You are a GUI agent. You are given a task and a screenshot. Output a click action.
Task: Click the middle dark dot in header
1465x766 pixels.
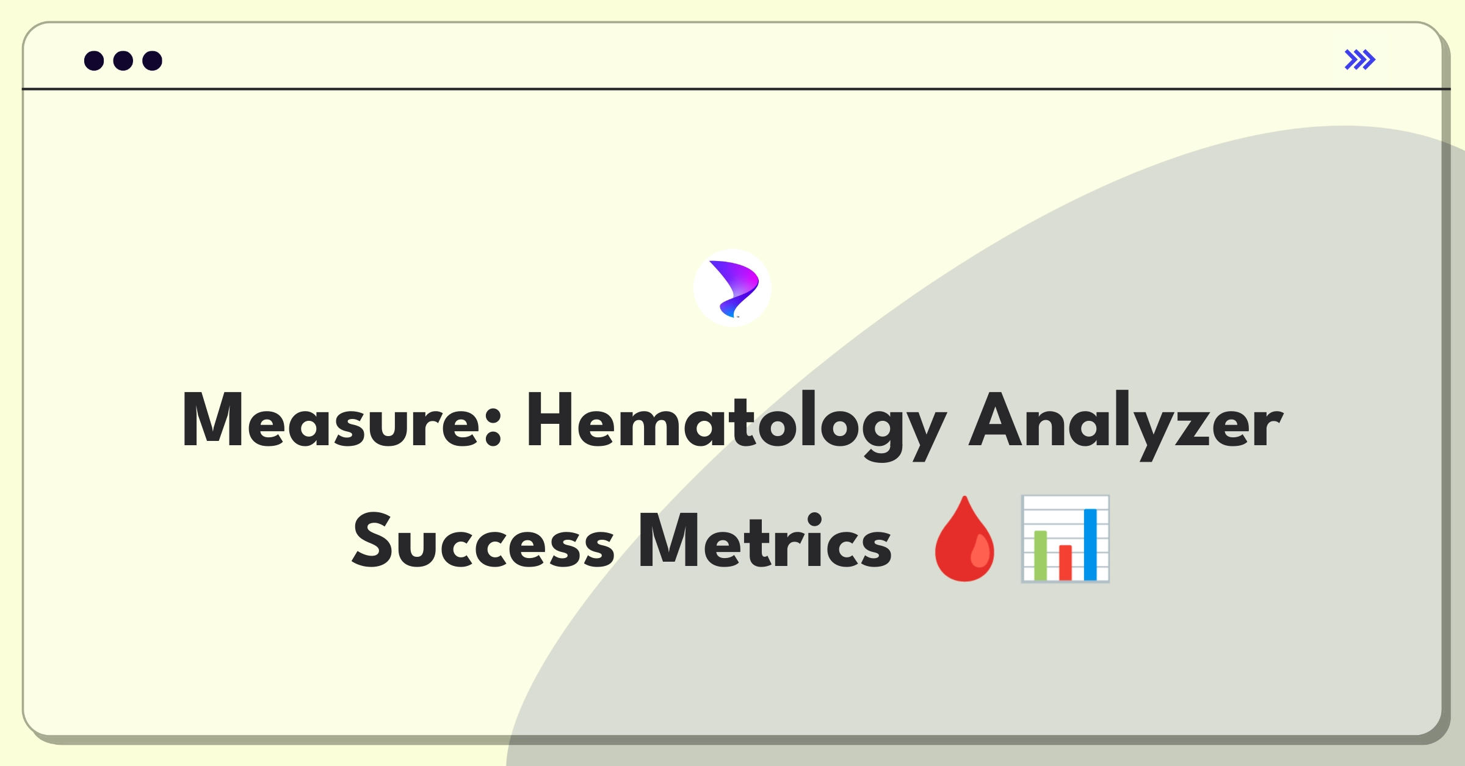pos(123,60)
